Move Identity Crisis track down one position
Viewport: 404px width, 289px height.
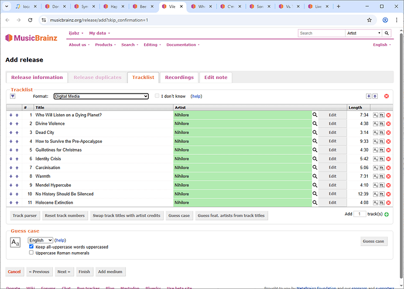pos(11,159)
